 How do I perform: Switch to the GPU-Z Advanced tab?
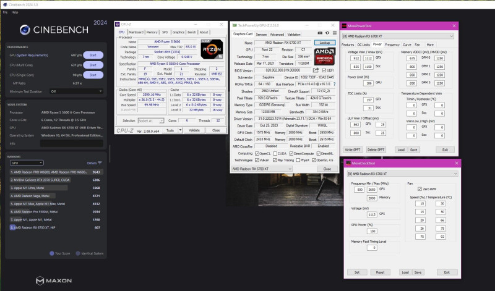pos(277,35)
